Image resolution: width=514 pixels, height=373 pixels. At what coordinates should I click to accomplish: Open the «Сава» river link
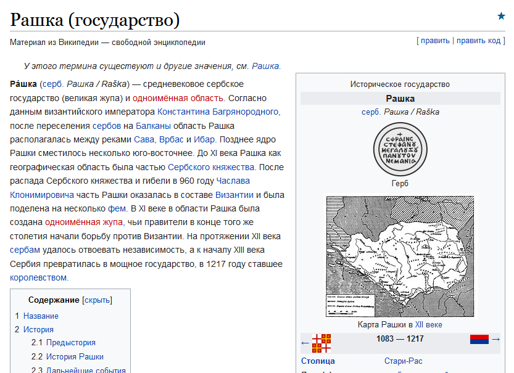(x=144, y=140)
